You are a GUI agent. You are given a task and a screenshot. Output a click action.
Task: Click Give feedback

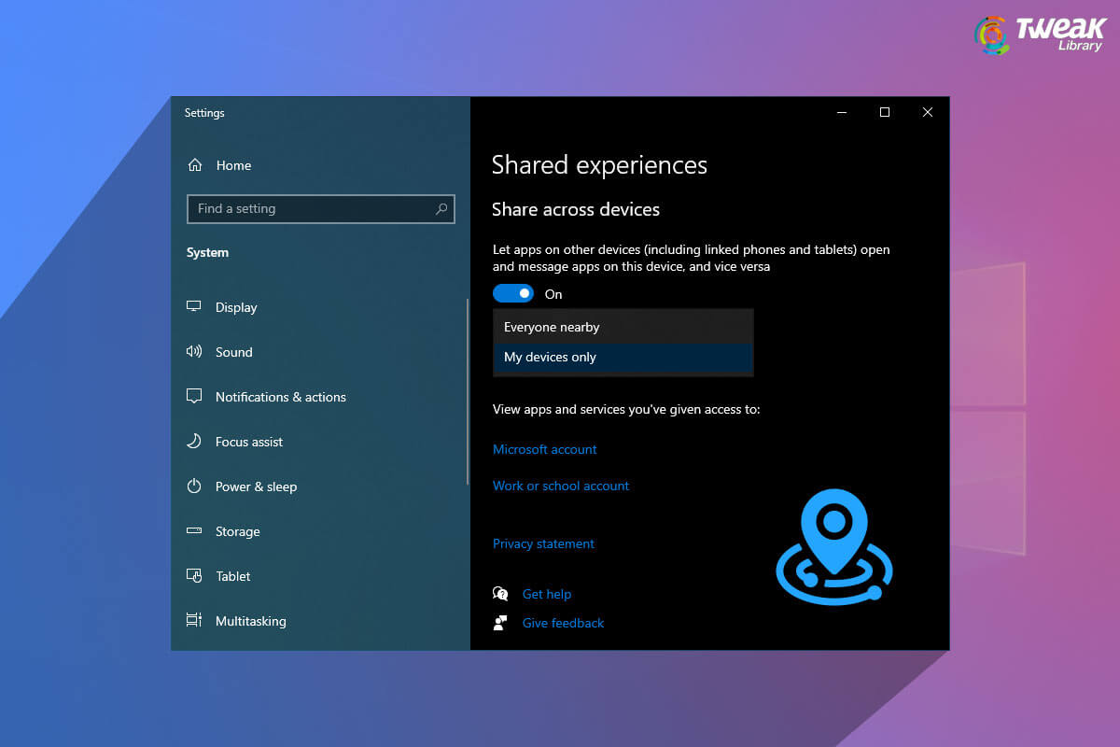[x=563, y=623]
